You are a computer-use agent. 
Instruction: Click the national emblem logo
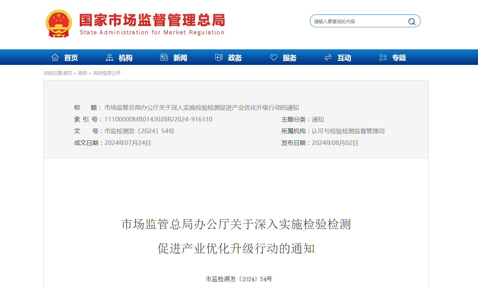[x=58, y=23]
